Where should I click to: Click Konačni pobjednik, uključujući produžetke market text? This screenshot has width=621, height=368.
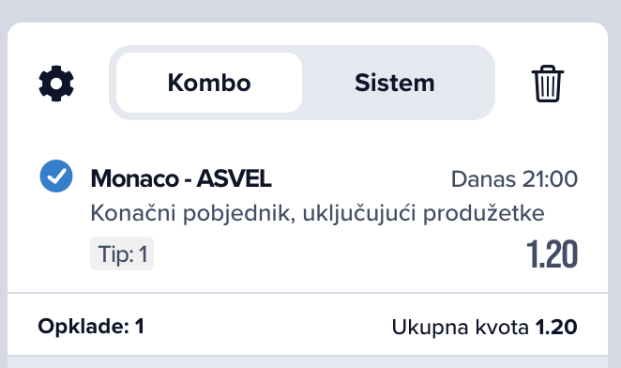click(x=317, y=213)
